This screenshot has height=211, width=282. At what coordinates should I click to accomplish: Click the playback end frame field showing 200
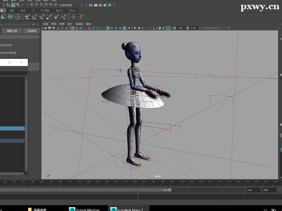tap(267, 190)
